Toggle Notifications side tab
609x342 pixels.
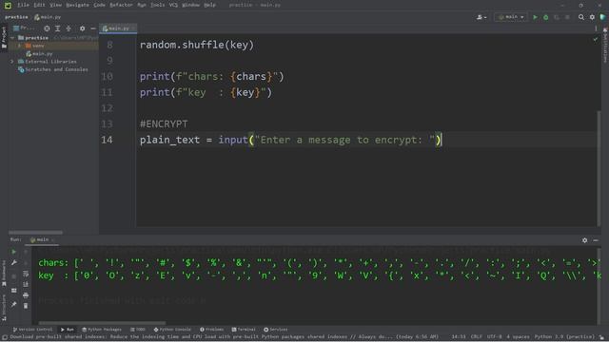(x=605, y=46)
